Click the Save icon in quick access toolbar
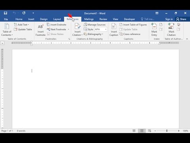The height and width of the screenshot is (143, 190). tap(6, 13)
